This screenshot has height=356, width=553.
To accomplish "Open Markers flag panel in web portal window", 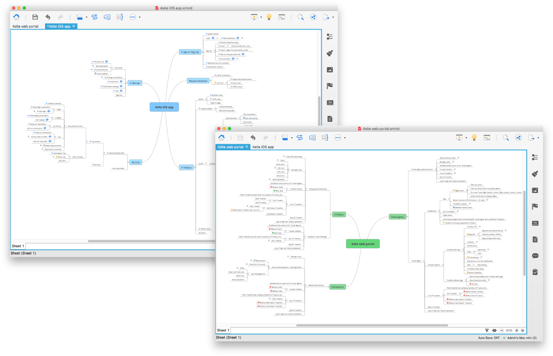I will 535,207.
